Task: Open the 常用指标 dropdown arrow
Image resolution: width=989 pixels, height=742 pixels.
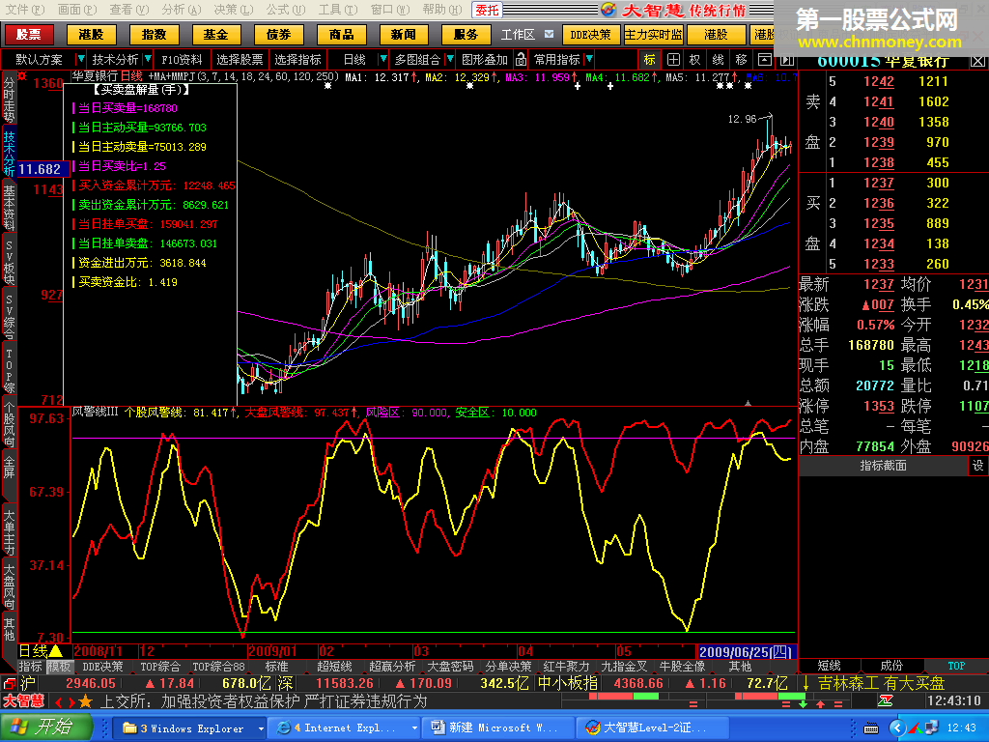Action: (589, 59)
